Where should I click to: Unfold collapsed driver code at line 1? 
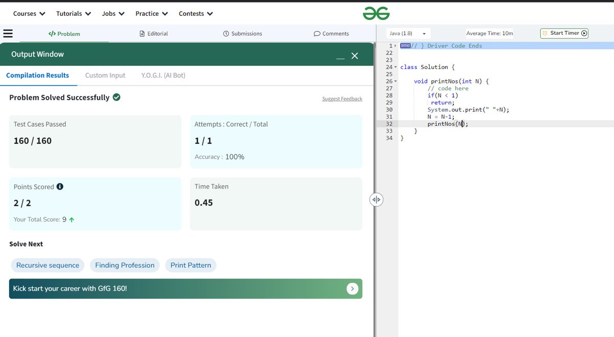[396, 46]
